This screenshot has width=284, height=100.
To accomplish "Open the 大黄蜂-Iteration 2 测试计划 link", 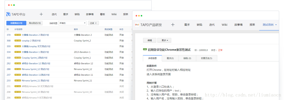I will [35, 35].
